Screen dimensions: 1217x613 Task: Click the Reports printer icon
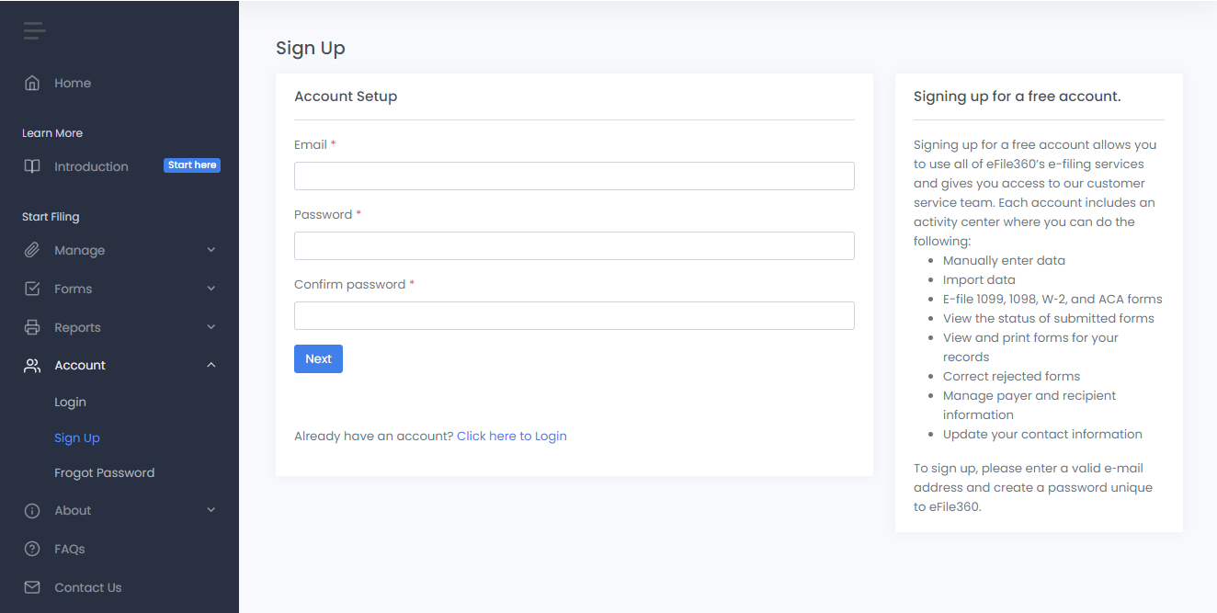tap(32, 327)
